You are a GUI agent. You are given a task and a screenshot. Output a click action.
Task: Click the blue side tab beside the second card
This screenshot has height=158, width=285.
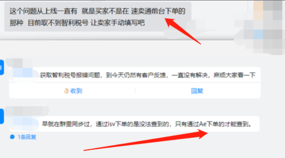coord(2,116)
